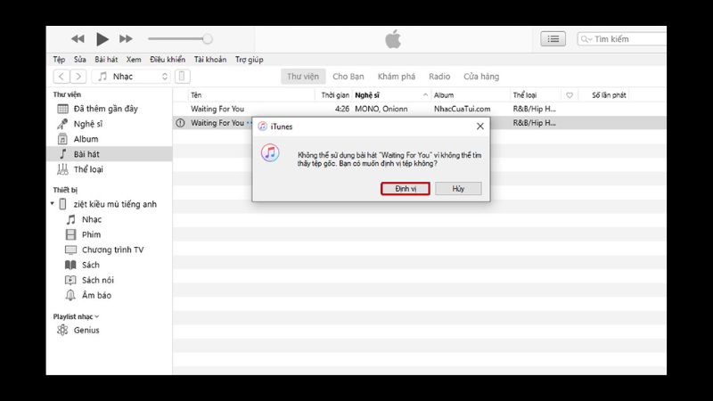
Task: Open the Nhạc media type dropdown
Action: 131,77
